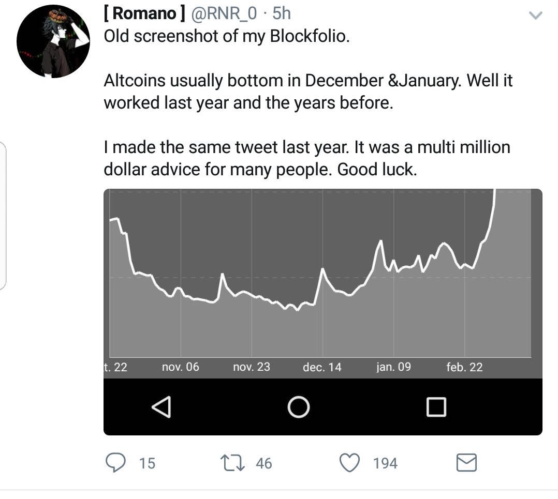Image resolution: width=558 pixels, height=499 pixels.
Task: Share via the envelope message icon
Action: tap(466, 462)
